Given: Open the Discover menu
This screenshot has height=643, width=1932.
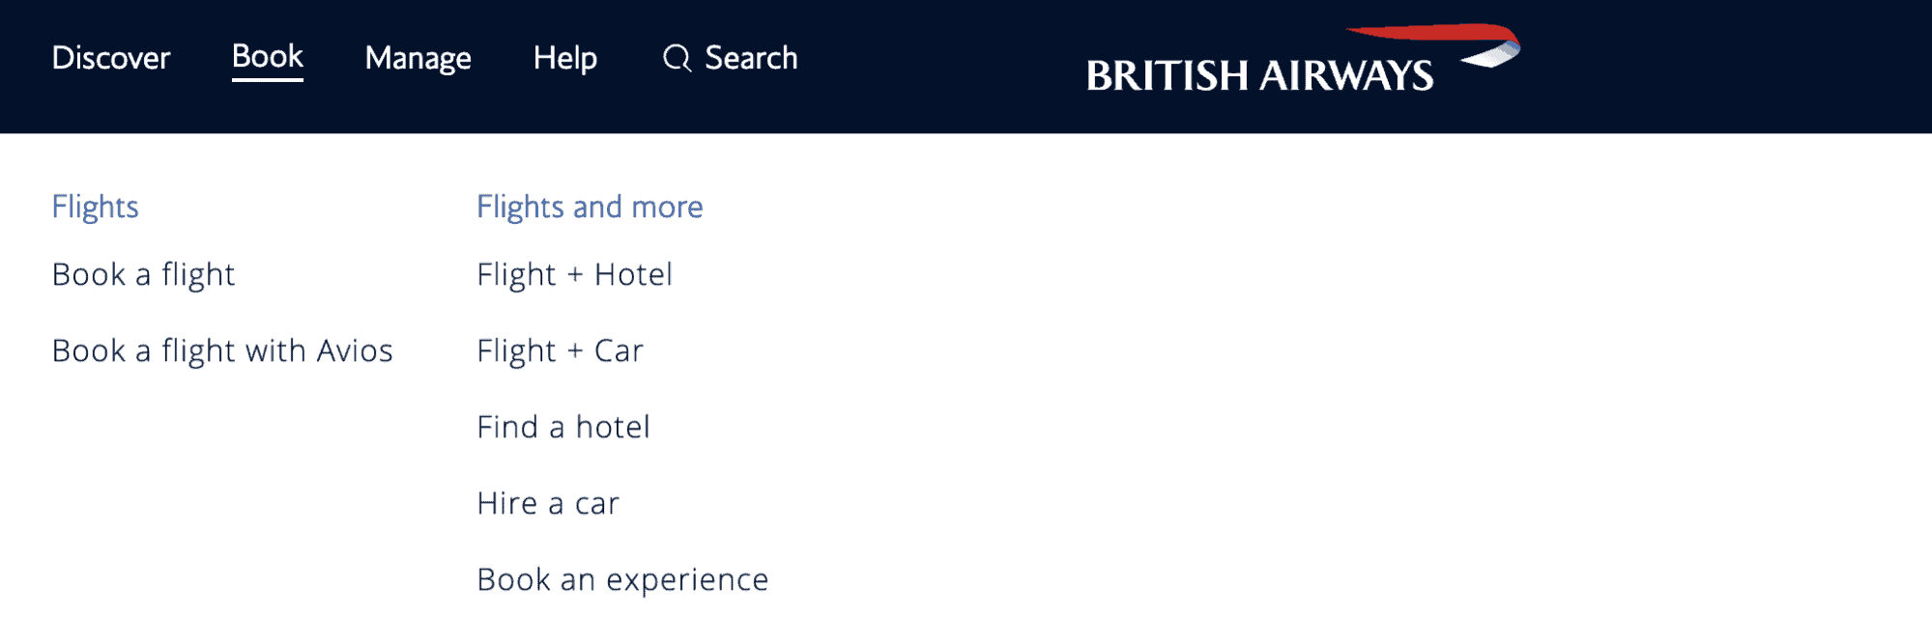Looking at the screenshot, I should 110,58.
